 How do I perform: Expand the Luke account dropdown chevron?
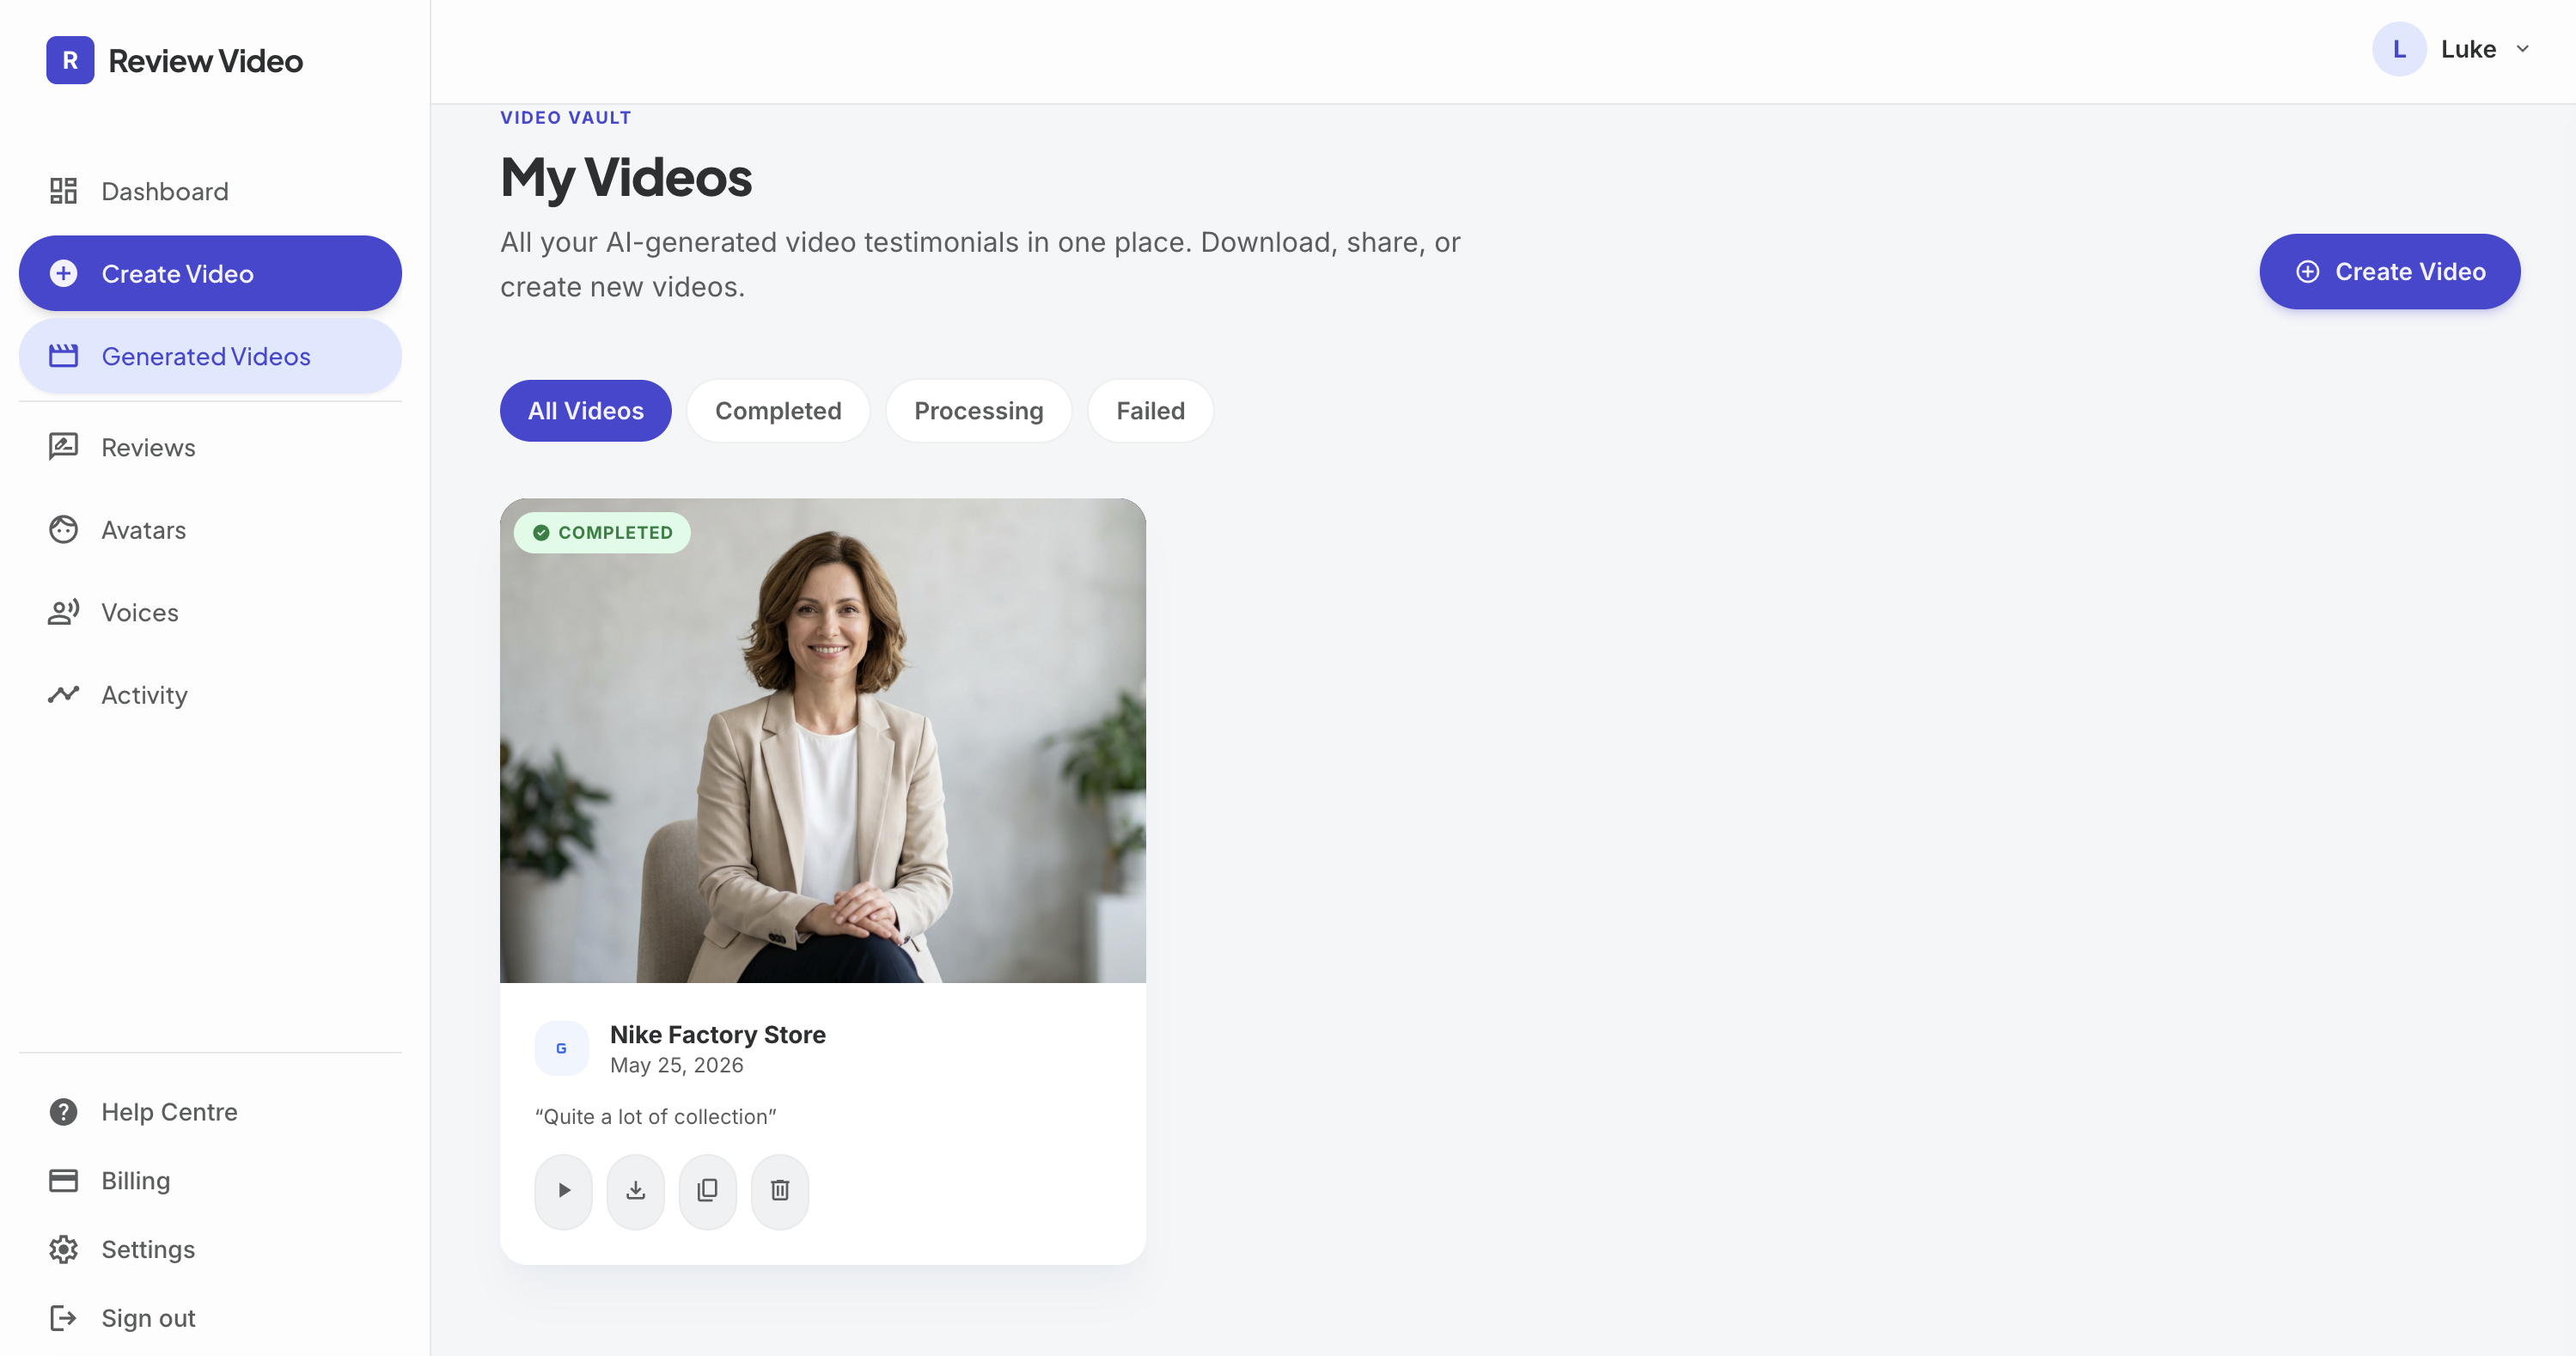pyautogui.click(x=2523, y=49)
